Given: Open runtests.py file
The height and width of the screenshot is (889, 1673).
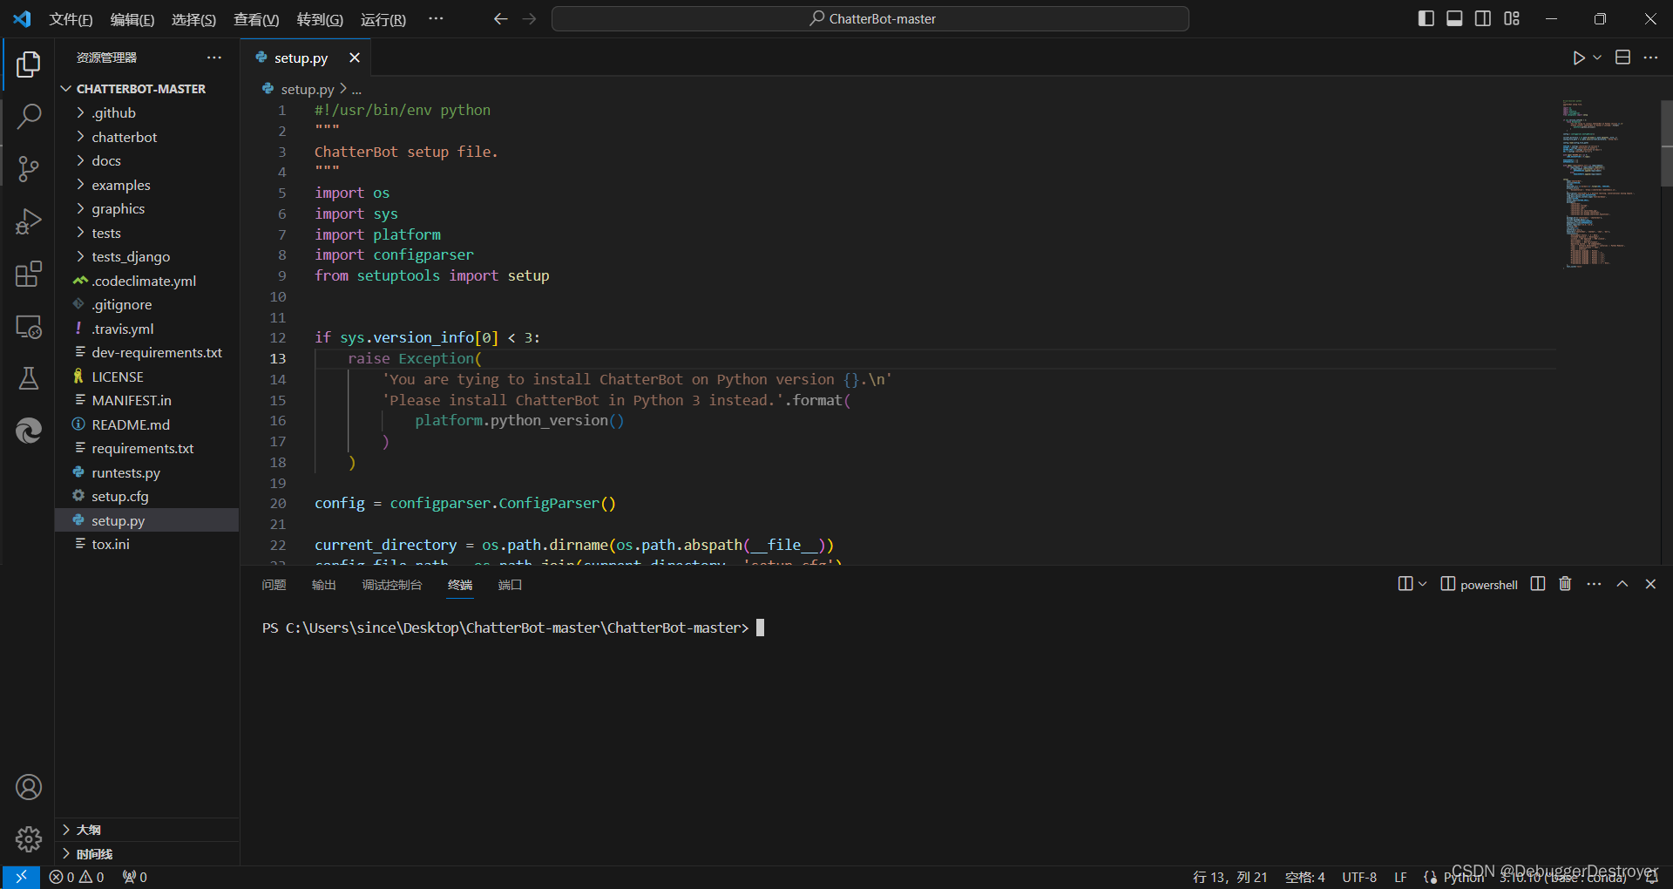Looking at the screenshot, I should (x=147, y=472).
